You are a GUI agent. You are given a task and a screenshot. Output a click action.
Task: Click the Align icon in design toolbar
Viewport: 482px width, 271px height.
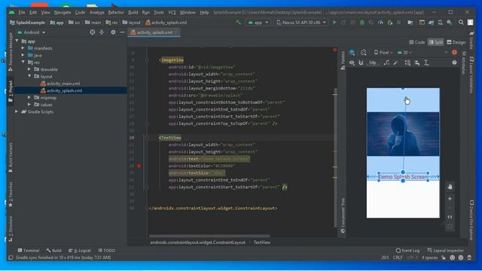click(x=417, y=62)
